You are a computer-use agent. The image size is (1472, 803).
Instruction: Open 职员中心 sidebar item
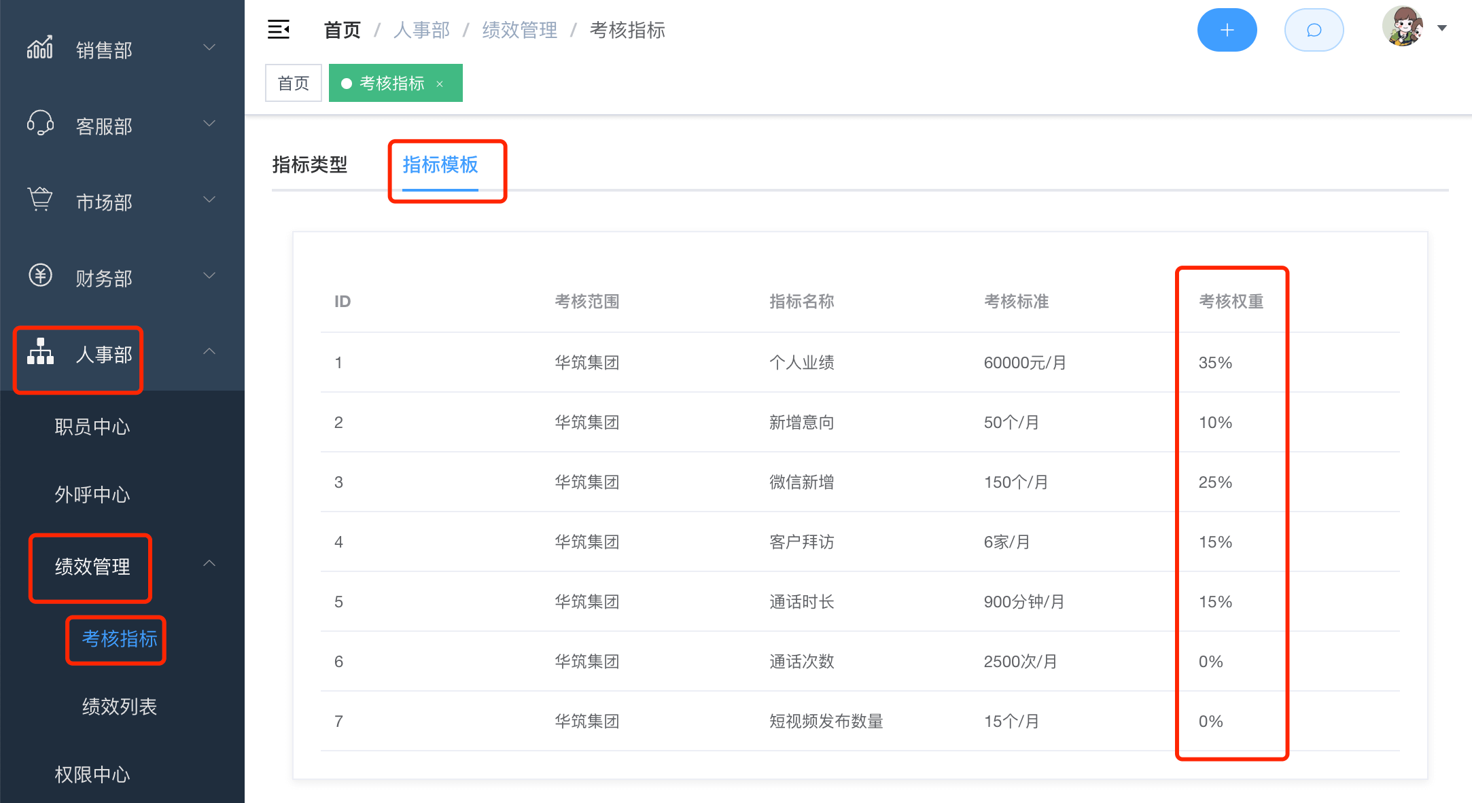coord(92,427)
